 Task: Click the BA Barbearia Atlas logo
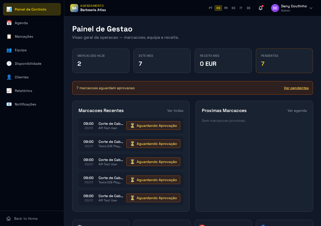coord(74,8)
